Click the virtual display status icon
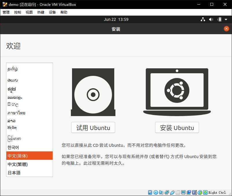The image size is (232, 196). click(183, 192)
